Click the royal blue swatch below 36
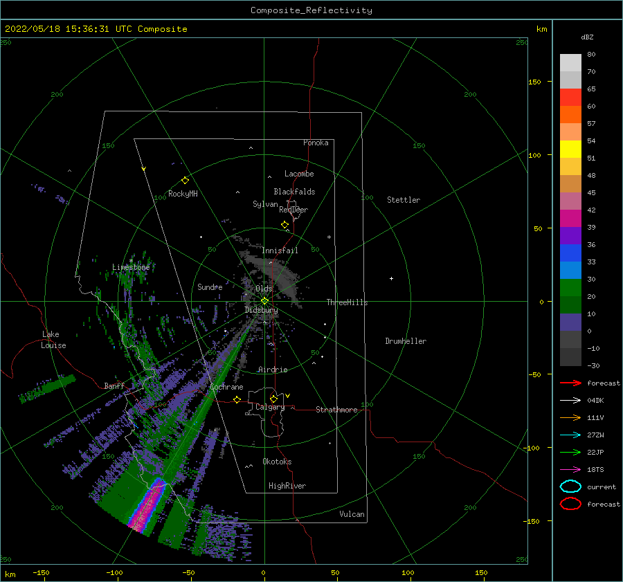The width and height of the screenshot is (623, 582). (x=570, y=253)
